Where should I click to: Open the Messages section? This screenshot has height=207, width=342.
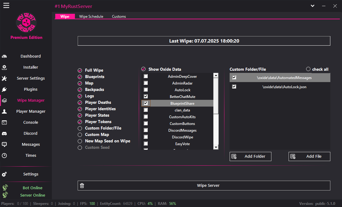(30, 144)
